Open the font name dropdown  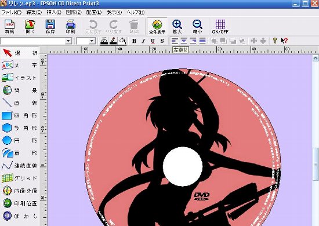coord(68,41)
